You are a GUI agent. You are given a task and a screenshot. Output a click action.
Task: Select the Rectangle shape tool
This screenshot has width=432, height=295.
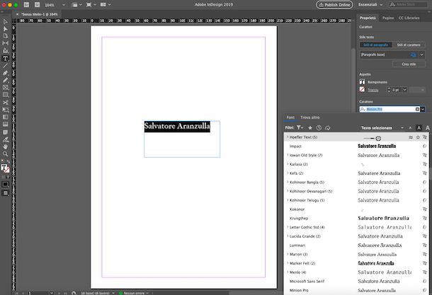pyautogui.click(x=5, y=95)
